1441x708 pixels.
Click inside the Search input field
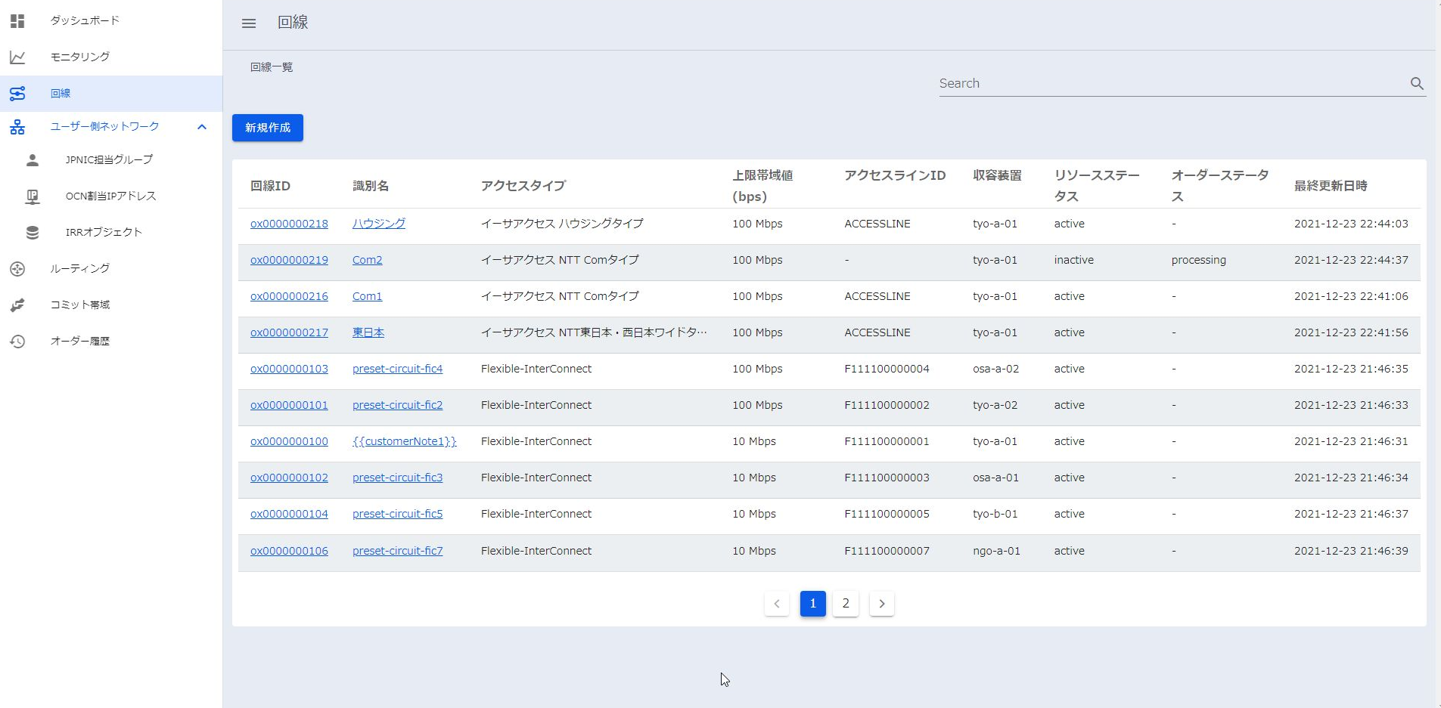[1169, 84]
